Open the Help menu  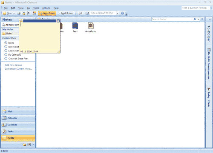point(56,8)
